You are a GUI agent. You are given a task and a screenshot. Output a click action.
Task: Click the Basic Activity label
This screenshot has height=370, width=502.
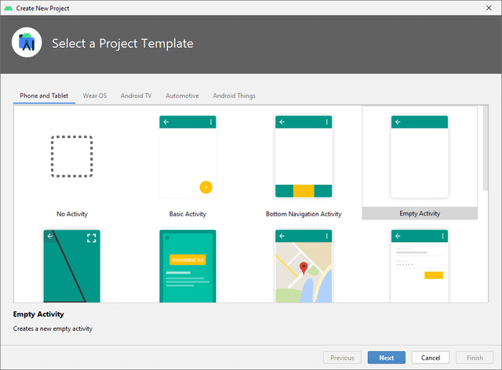point(187,214)
